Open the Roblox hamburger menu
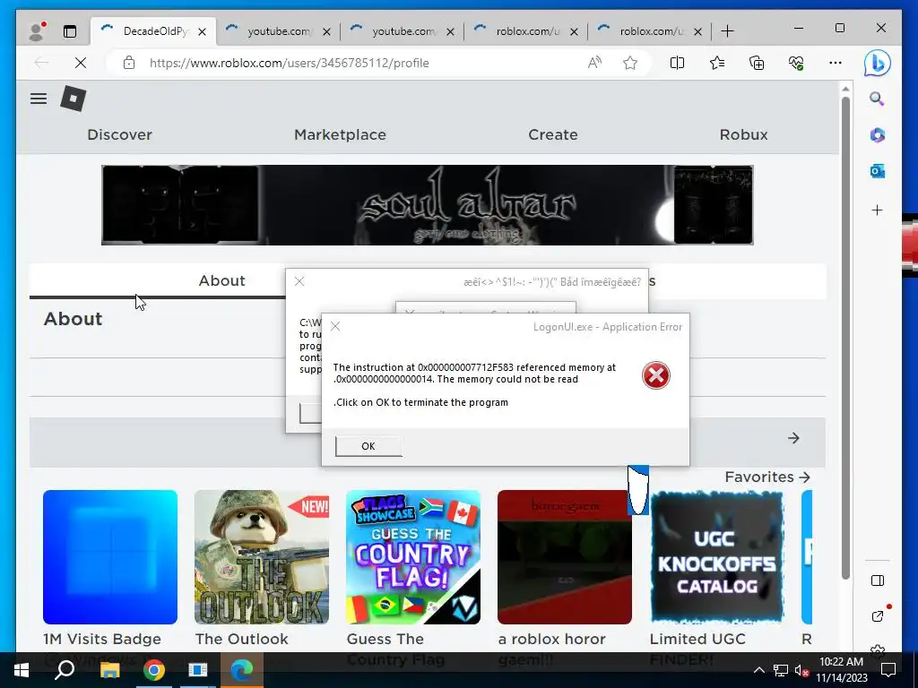This screenshot has height=688, width=918. [39, 99]
